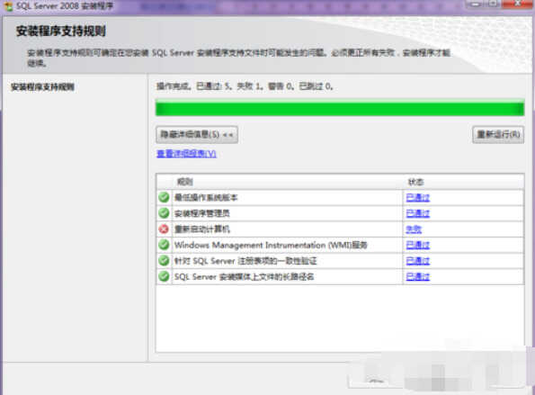Select SQL Server 安装媒体上文件的长路径名 text
Screen dimensions: 535x395
(244, 276)
